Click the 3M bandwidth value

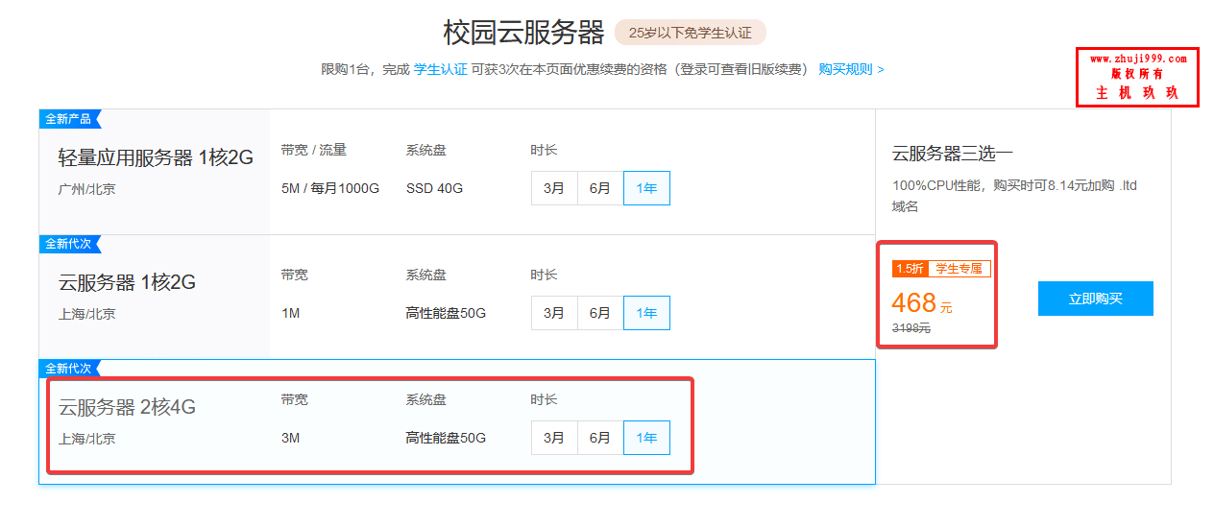[290, 439]
